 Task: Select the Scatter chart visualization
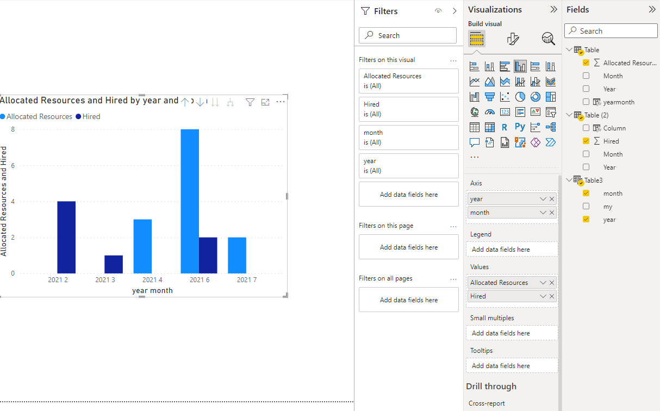(505, 97)
